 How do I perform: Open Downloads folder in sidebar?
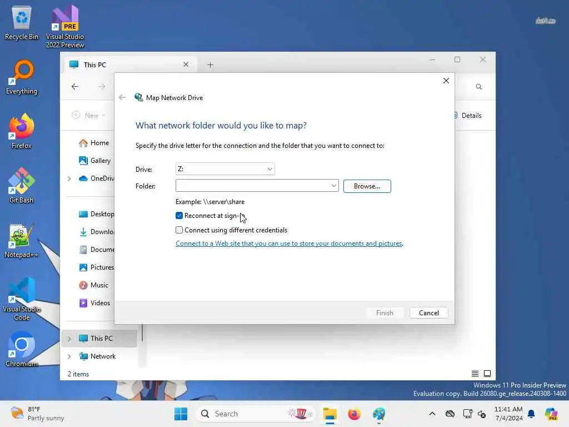[96, 232]
